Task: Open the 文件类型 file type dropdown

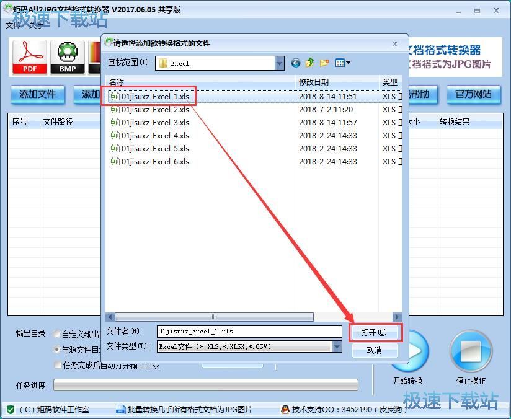Action: tap(337, 346)
